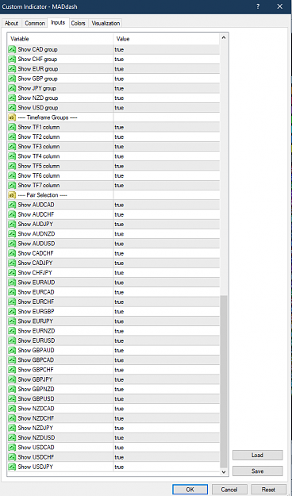Click the icon beside Show JPY group
Screen dimensions: 292x496
pyautogui.click(x=12, y=88)
